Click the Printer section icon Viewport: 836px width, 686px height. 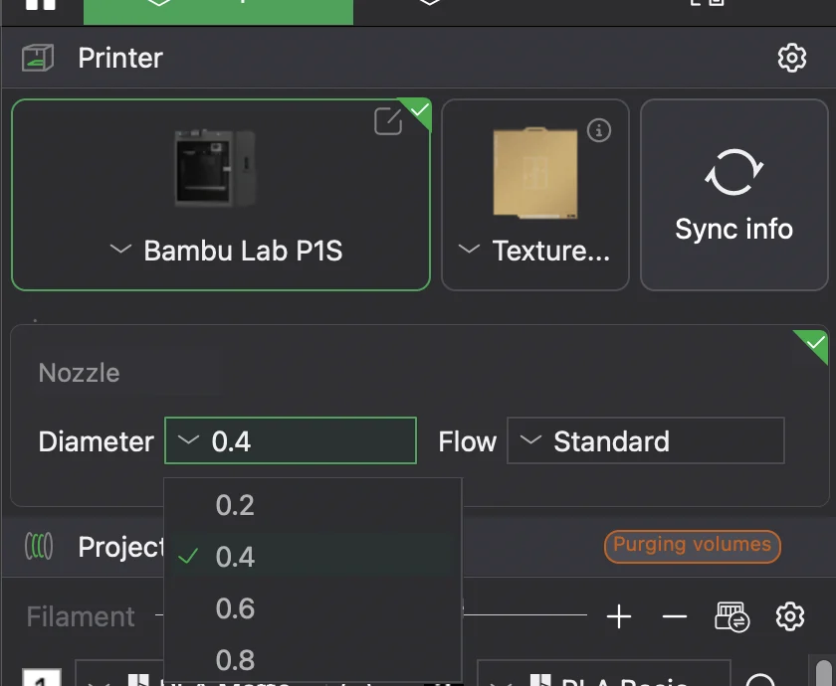pyautogui.click(x=38, y=58)
